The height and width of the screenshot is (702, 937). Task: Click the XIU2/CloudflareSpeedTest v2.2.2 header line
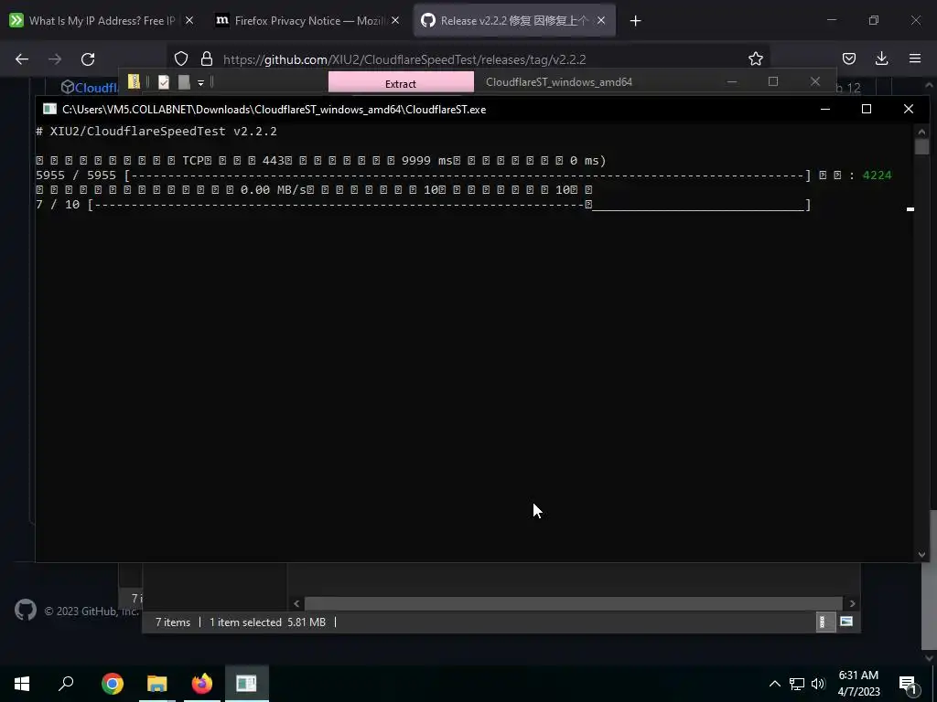pos(156,132)
